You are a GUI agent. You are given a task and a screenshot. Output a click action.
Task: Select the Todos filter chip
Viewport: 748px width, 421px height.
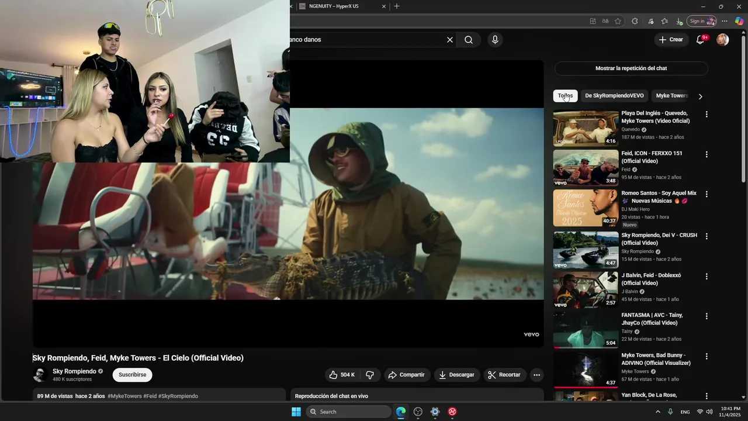565,96
